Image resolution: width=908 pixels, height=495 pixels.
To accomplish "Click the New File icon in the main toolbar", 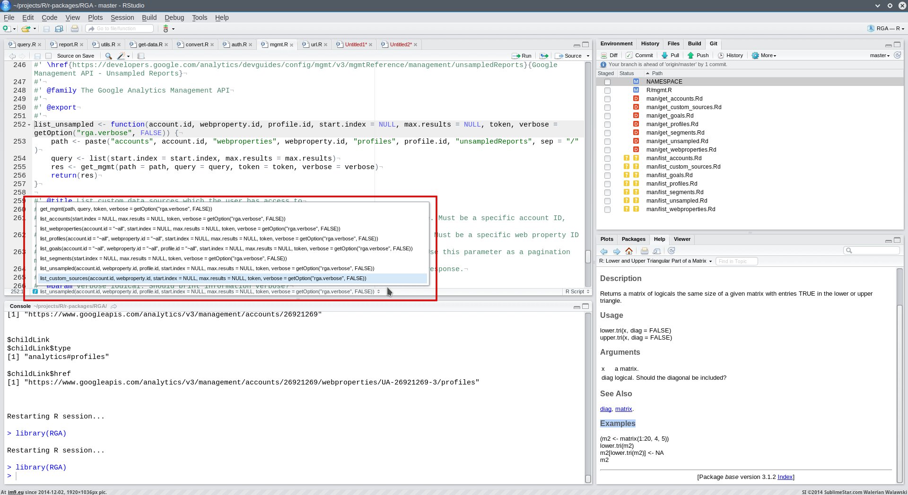I will tap(6, 29).
